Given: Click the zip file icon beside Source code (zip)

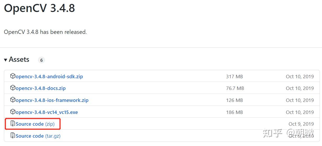Looking at the screenshot, I should tap(13, 124).
